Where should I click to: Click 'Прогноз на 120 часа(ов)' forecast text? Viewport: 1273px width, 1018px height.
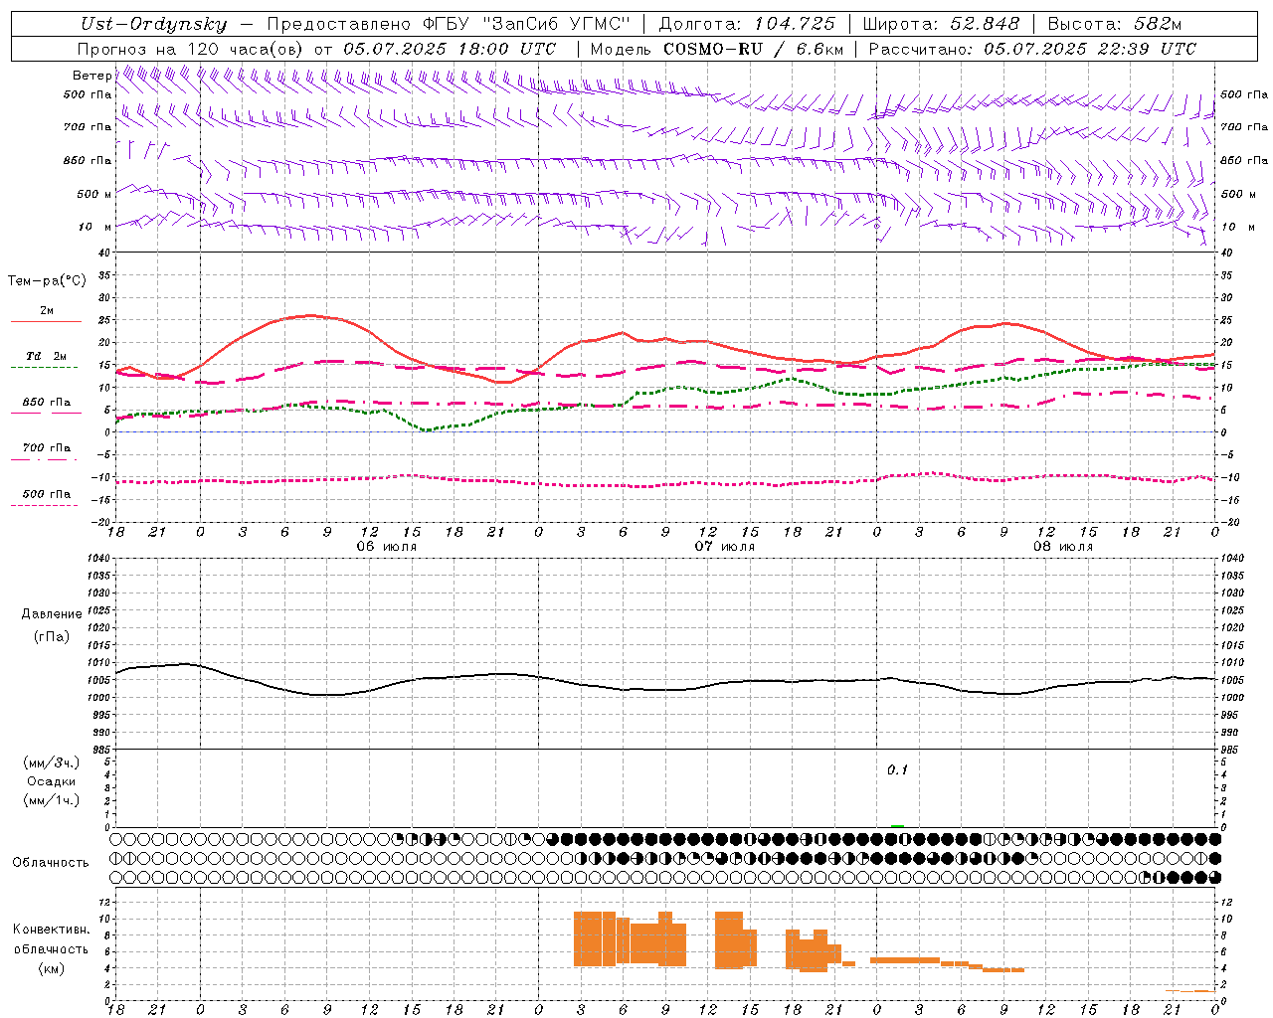tap(192, 49)
